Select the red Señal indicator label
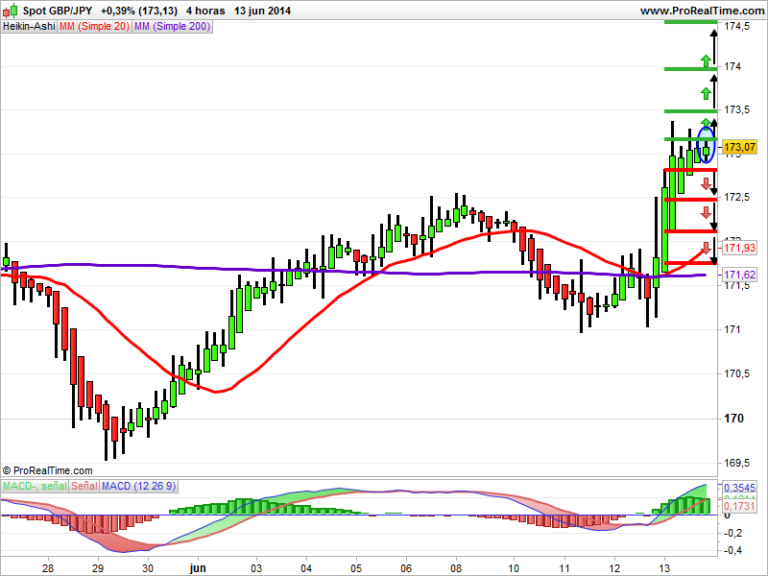Viewport: 768px width, 576px height. [x=84, y=486]
